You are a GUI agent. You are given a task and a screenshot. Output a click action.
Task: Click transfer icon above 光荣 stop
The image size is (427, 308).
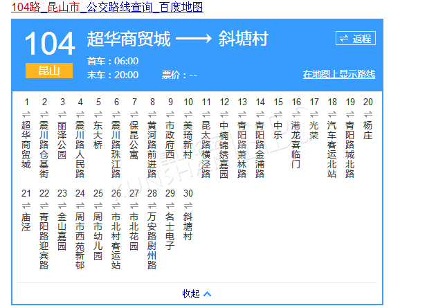click(x=314, y=114)
